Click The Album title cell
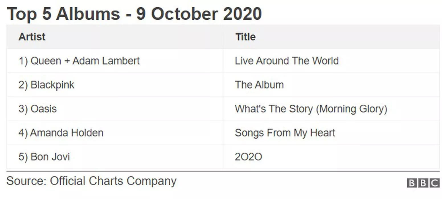The image size is (442, 199). coord(259,85)
